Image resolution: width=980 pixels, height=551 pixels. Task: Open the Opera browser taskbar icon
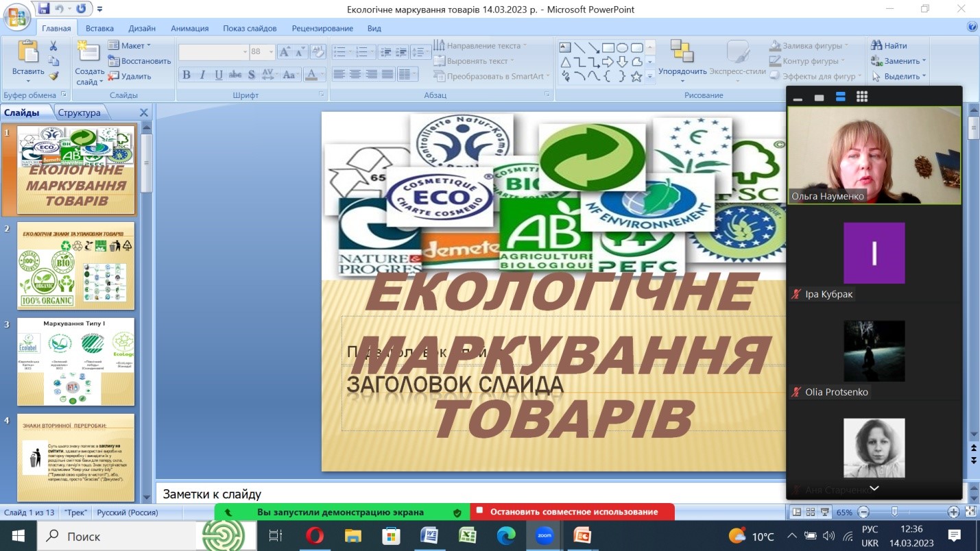(x=315, y=535)
